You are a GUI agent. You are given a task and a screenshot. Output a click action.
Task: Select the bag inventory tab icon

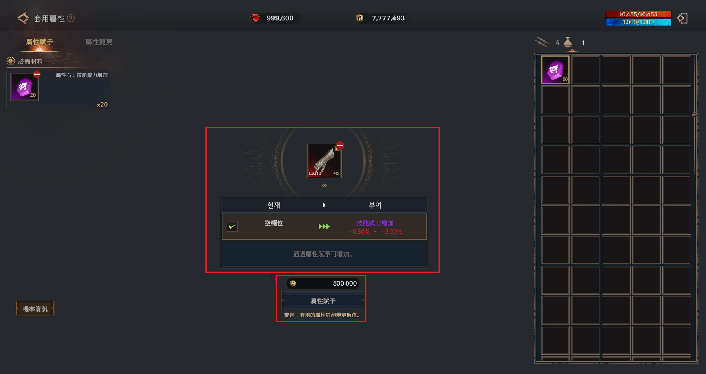(568, 42)
